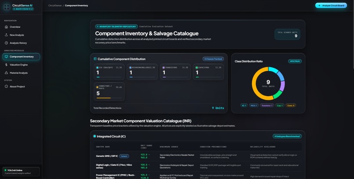Screen dimensions: 354x179
Task: Click the purple transistor donut segment
Action: coord(282,86)
